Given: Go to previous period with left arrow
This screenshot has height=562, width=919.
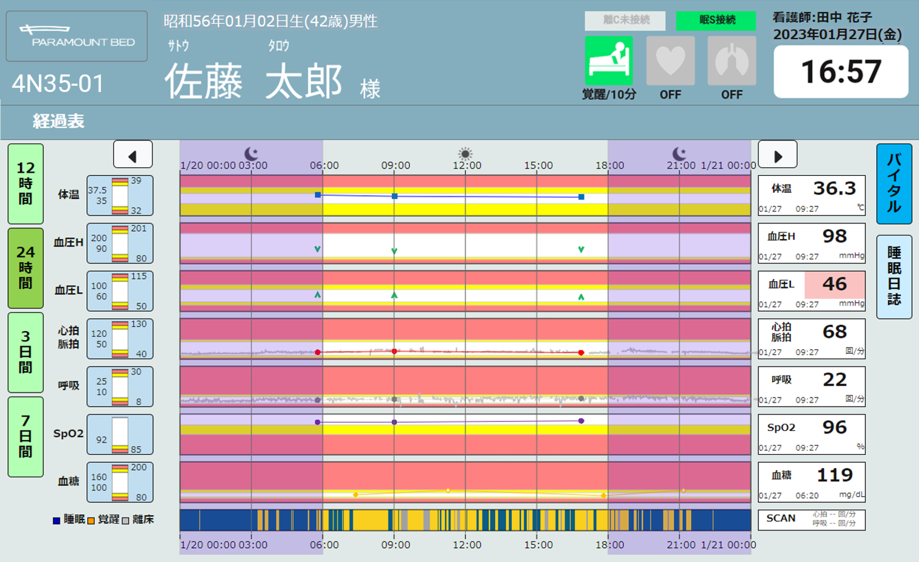Looking at the screenshot, I should [133, 155].
